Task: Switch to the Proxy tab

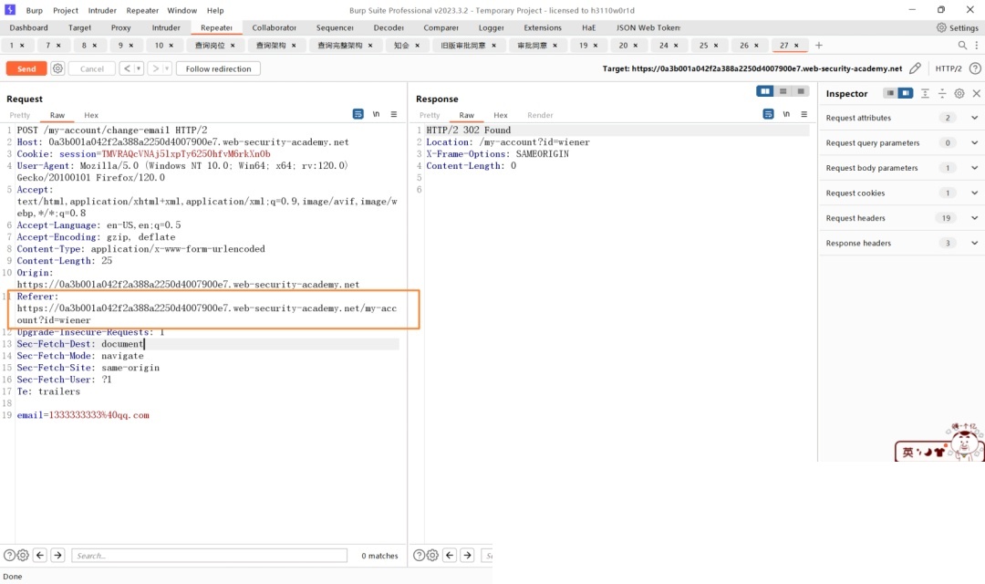Action: click(x=120, y=27)
